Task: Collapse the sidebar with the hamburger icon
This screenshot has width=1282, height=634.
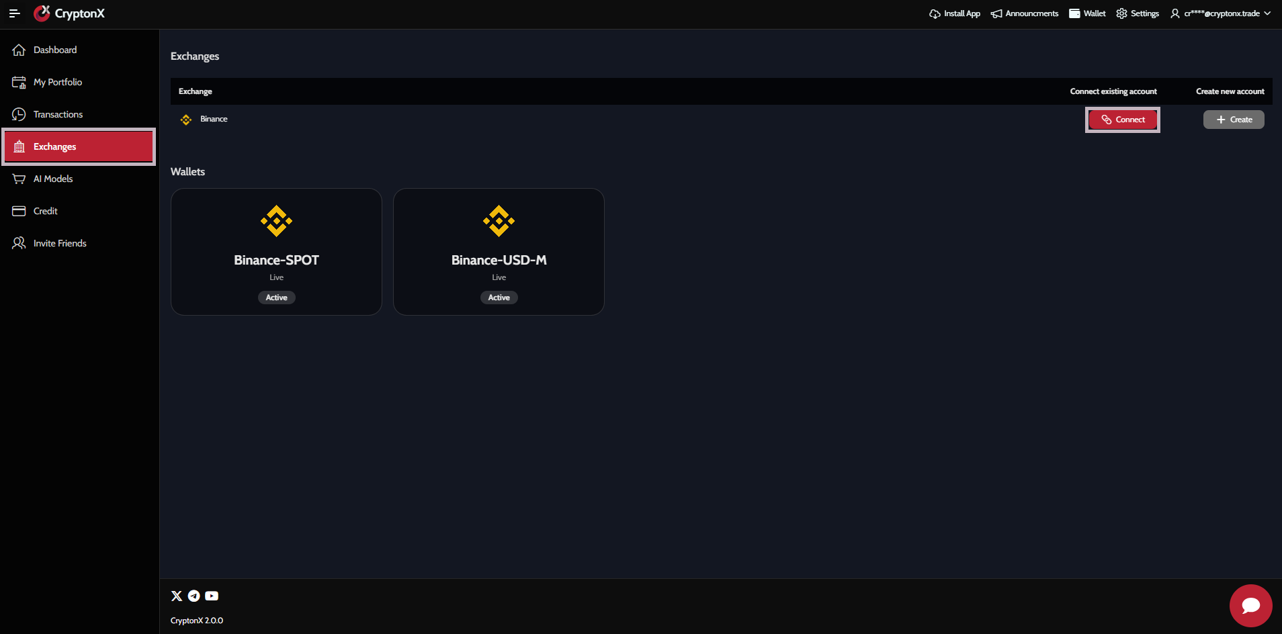Action: (x=14, y=13)
